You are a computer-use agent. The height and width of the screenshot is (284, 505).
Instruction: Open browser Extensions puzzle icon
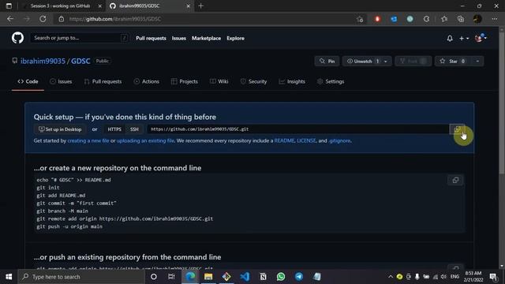pos(426,19)
